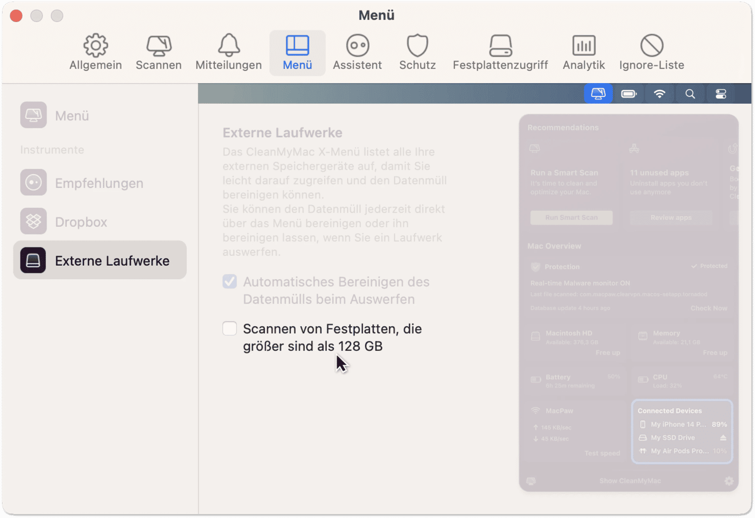Click the Recommendations heading in preview
Viewport: 755px width, 518px height.
click(x=563, y=128)
